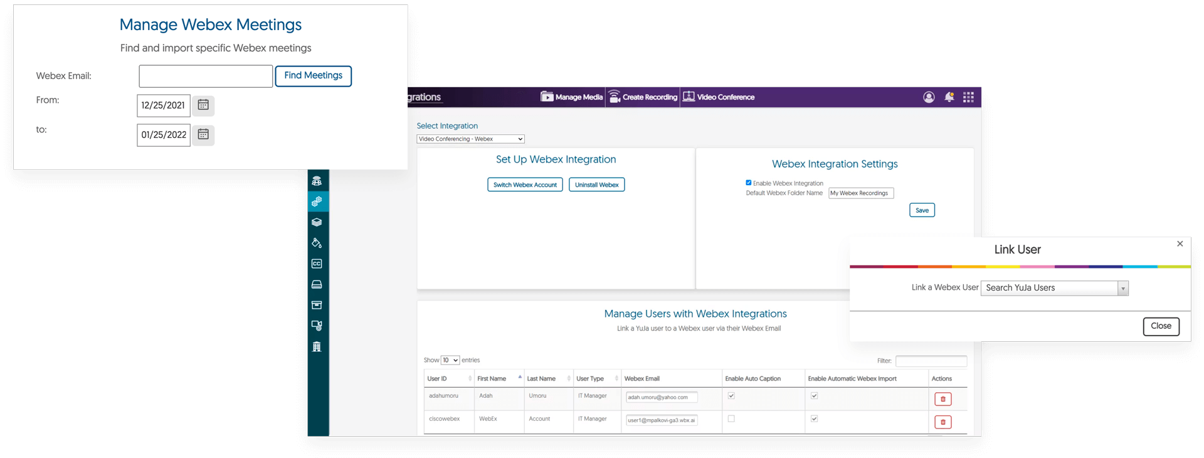The image size is (1204, 458).
Task: Save the Webex Integration Settings
Action: (x=922, y=210)
